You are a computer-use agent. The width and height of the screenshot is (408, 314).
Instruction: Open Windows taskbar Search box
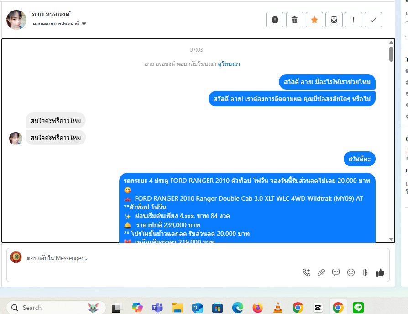(56, 308)
